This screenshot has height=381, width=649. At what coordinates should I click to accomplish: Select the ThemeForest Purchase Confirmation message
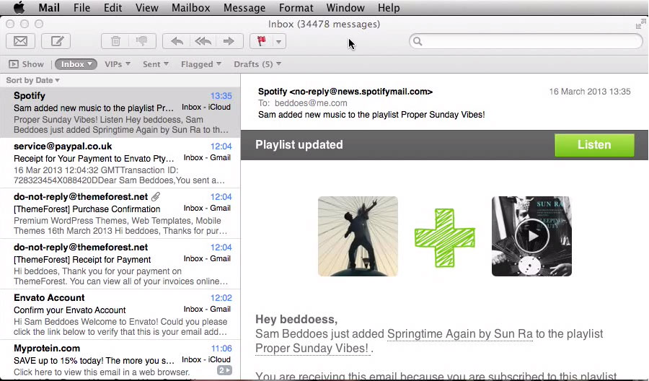pos(120,214)
